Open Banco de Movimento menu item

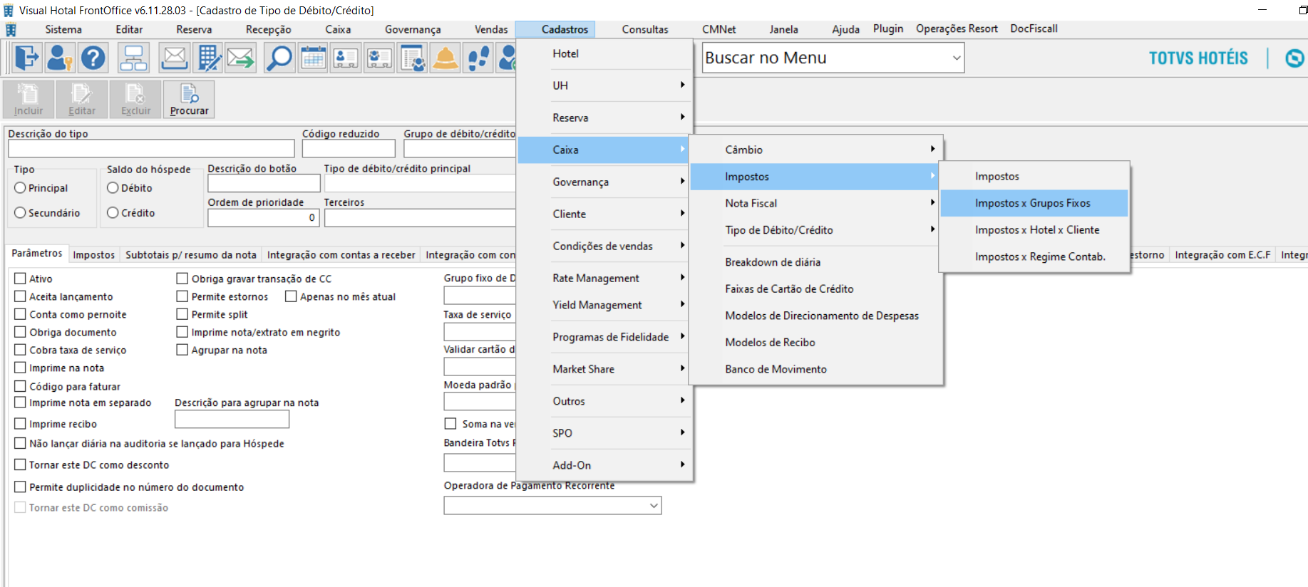pyautogui.click(x=815, y=369)
